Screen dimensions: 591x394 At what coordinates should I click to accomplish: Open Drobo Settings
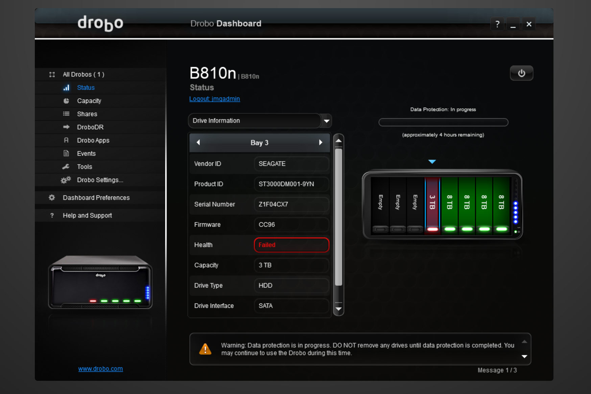pyautogui.click(x=100, y=180)
